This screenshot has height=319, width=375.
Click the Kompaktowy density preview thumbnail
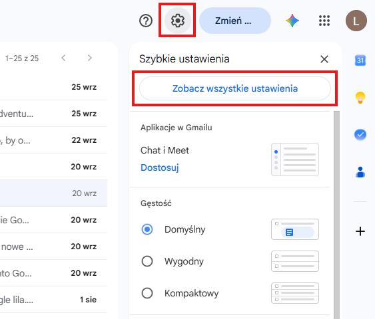point(295,293)
